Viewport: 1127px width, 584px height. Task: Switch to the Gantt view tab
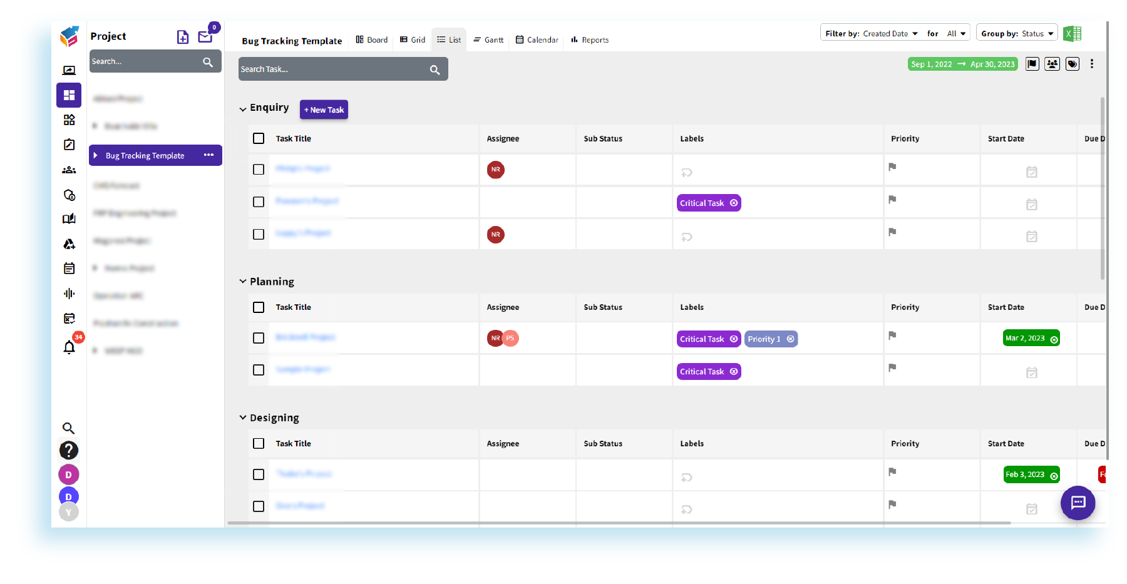(x=488, y=39)
